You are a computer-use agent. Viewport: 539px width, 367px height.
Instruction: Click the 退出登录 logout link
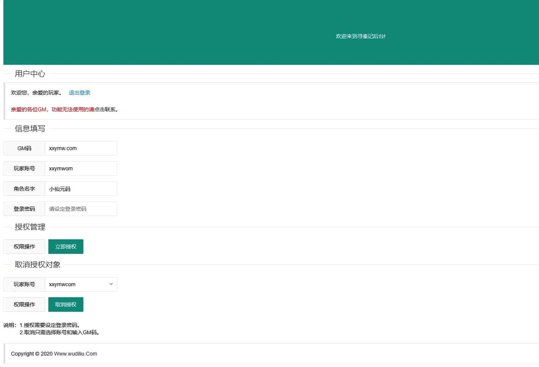click(x=79, y=93)
